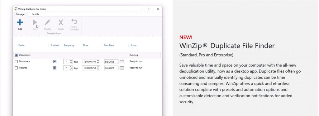The height and width of the screenshot is (116, 319).
Task: Click Downloads start date field 8/3/2022
Action: (111, 61)
